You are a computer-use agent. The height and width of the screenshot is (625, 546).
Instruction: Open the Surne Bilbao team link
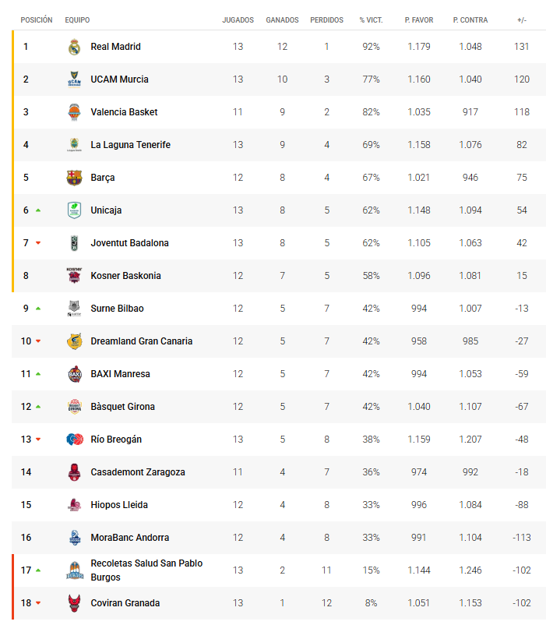[x=117, y=309]
